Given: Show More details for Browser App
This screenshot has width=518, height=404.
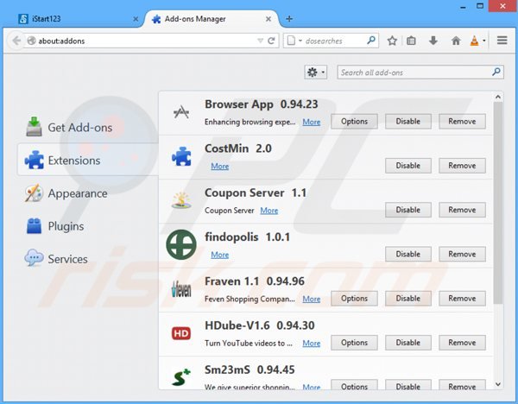Looking at the screenshot, I should [x=311, y=122].
